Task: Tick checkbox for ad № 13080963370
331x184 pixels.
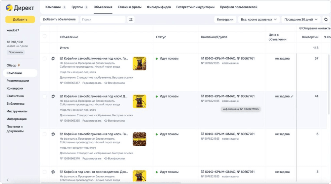Action: click(x=45, y=134)
